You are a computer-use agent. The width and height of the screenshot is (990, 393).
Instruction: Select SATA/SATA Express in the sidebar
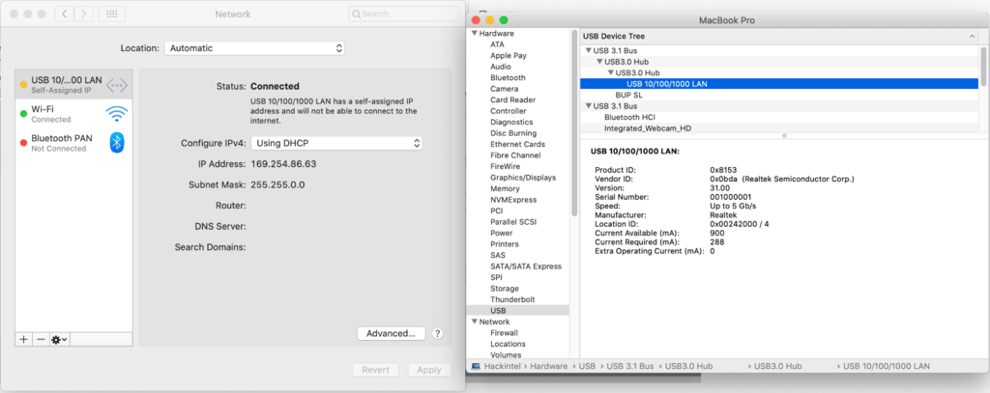(x=525, y=267)
